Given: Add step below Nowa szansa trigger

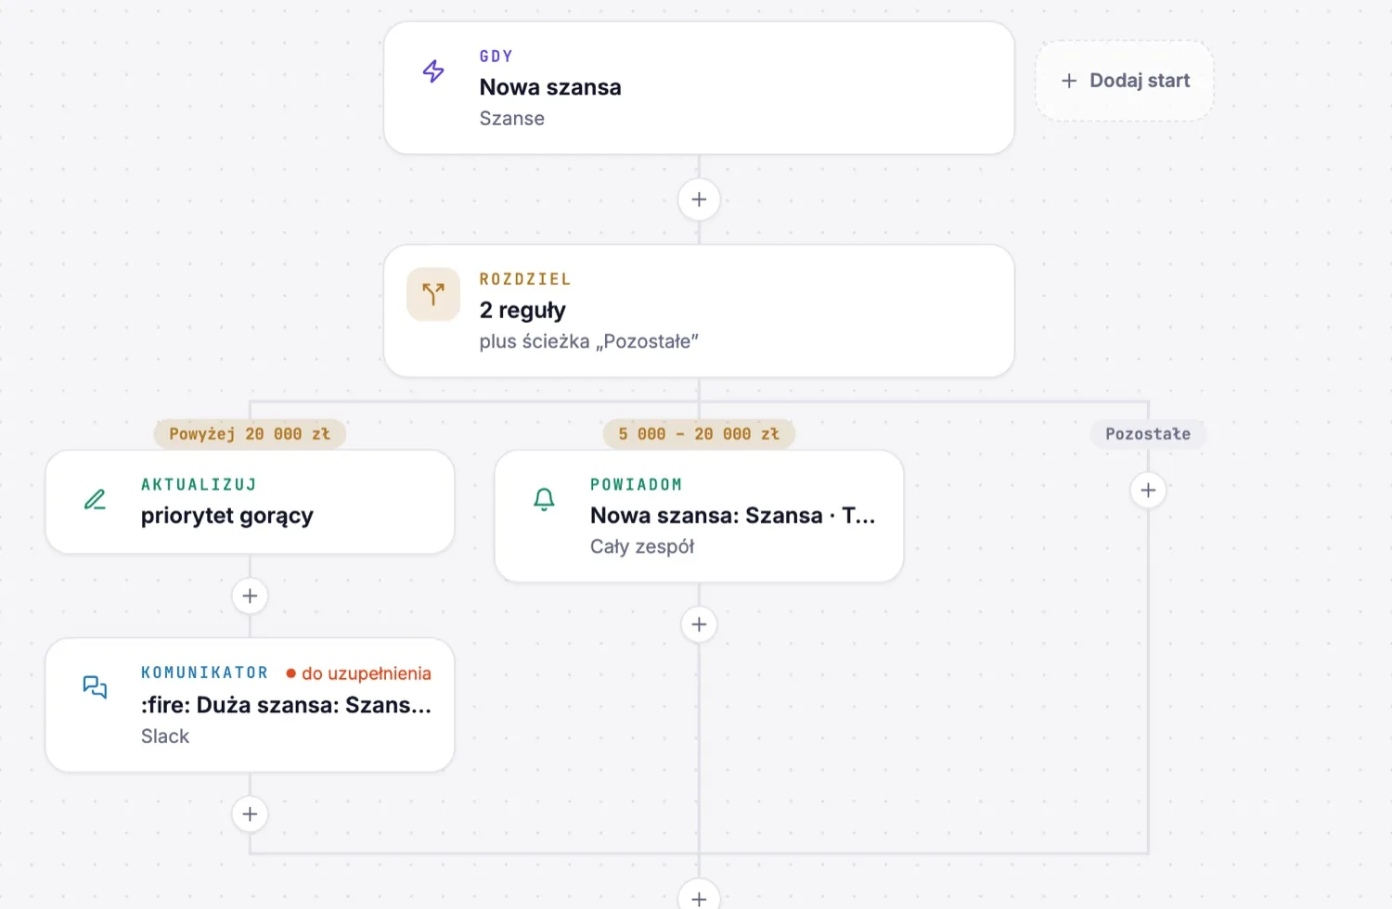Looking at the screenshot, I should (x=699, y=199).
